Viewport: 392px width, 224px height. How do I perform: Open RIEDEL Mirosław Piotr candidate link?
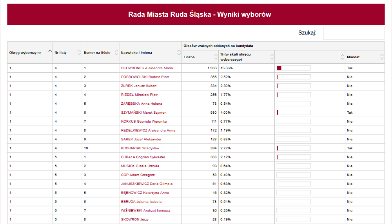click(x=139, y=95)
